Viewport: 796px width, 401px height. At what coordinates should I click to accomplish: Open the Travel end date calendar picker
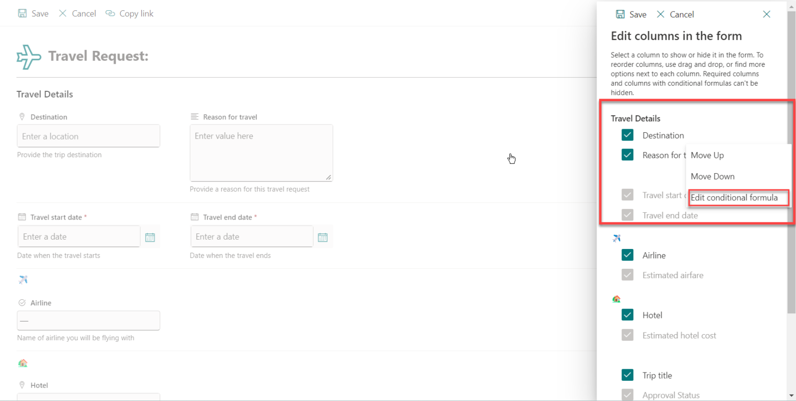click(323, 236)
